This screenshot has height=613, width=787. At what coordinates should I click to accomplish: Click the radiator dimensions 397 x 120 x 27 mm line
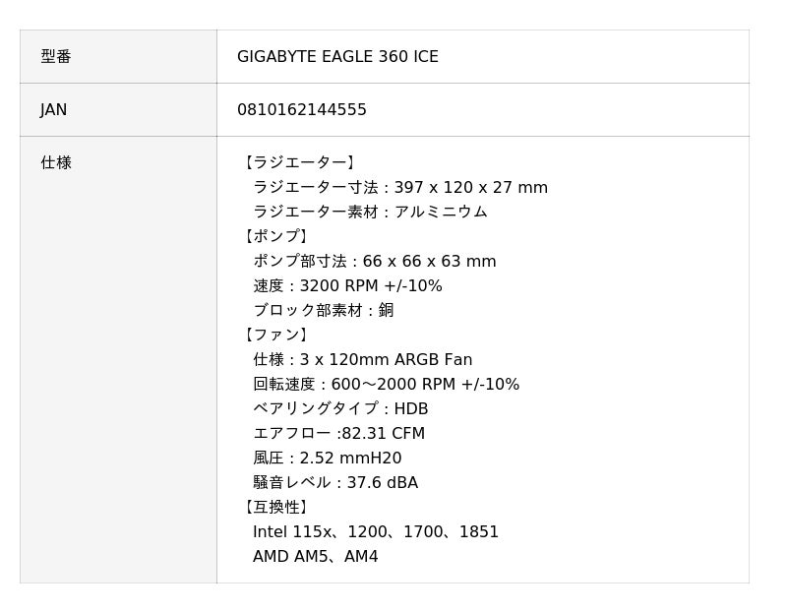400,188
